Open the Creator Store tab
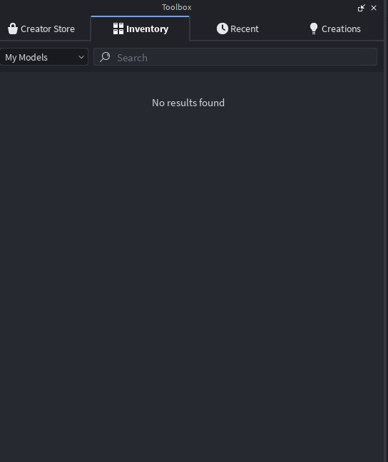Image resolution: width=388 pixels, height=462 pixels. pyautogui.click(x=41, y=29)
